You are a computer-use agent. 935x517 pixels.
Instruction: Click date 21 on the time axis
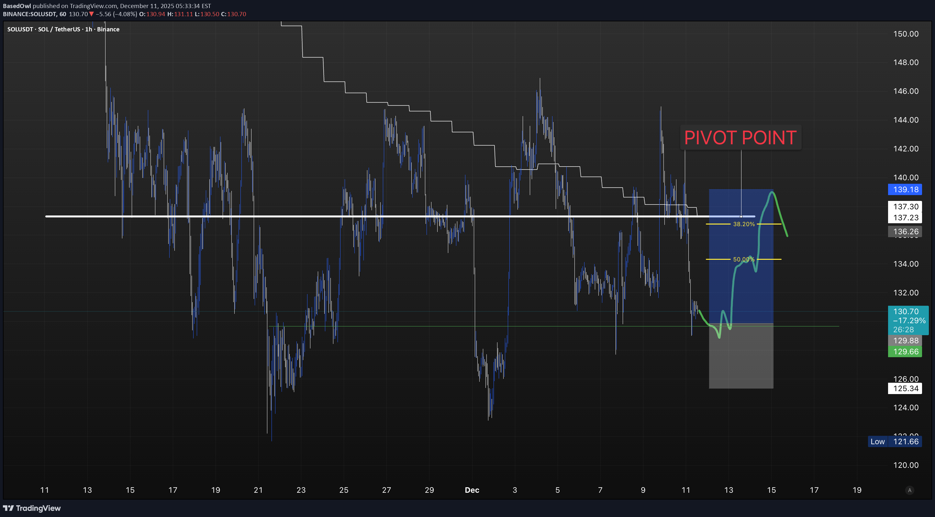tap(258, 490)
